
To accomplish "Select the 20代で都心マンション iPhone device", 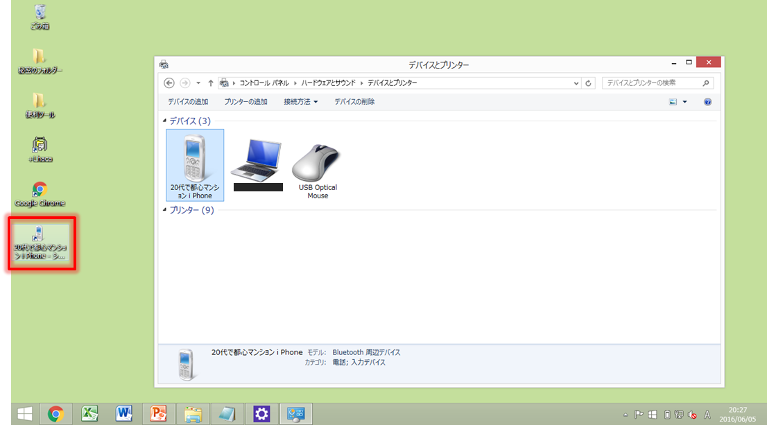I will (195, 165).
